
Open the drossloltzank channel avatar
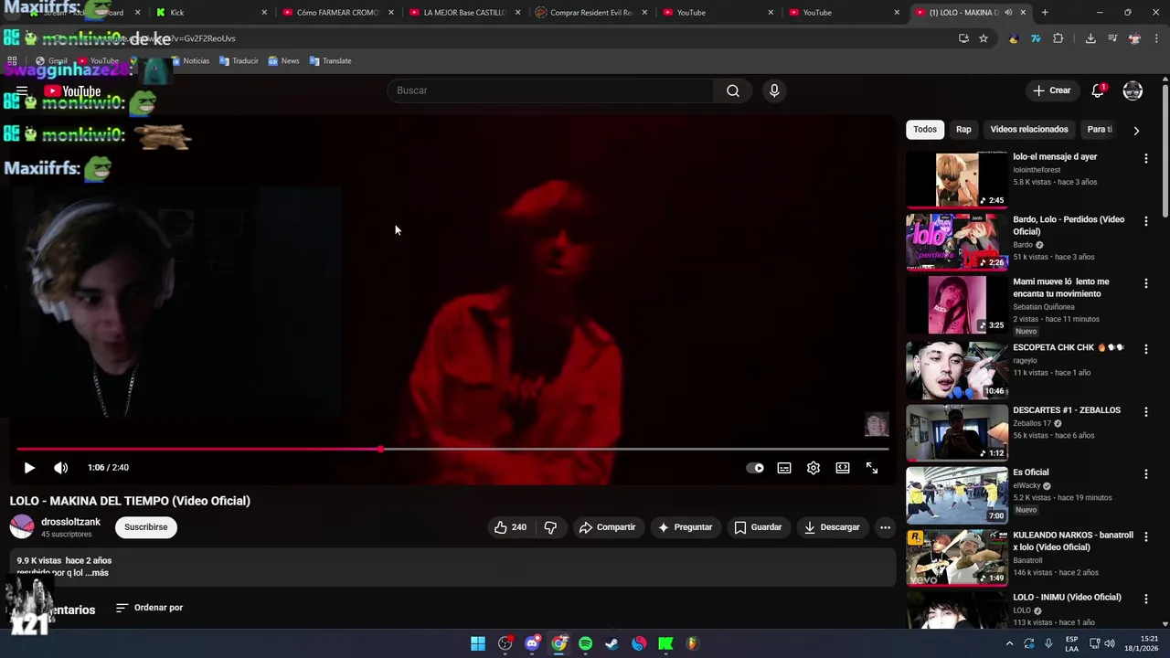(x=22, y=527)
